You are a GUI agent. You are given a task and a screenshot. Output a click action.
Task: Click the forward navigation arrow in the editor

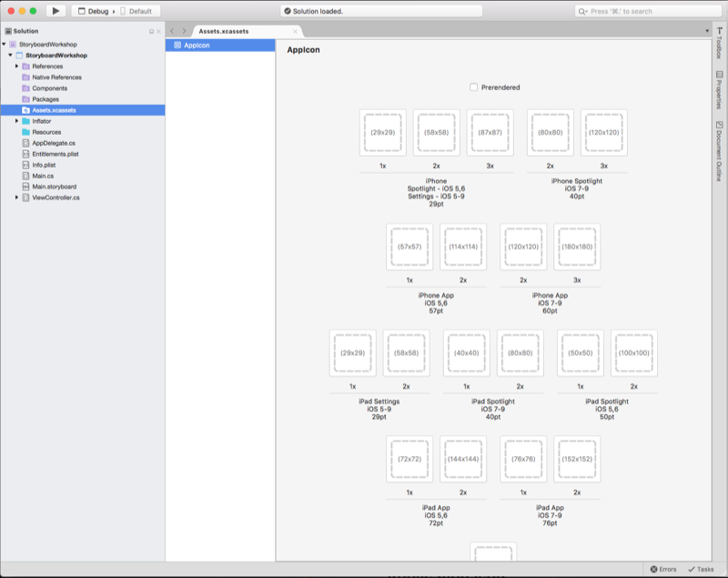tap(183, 30)
